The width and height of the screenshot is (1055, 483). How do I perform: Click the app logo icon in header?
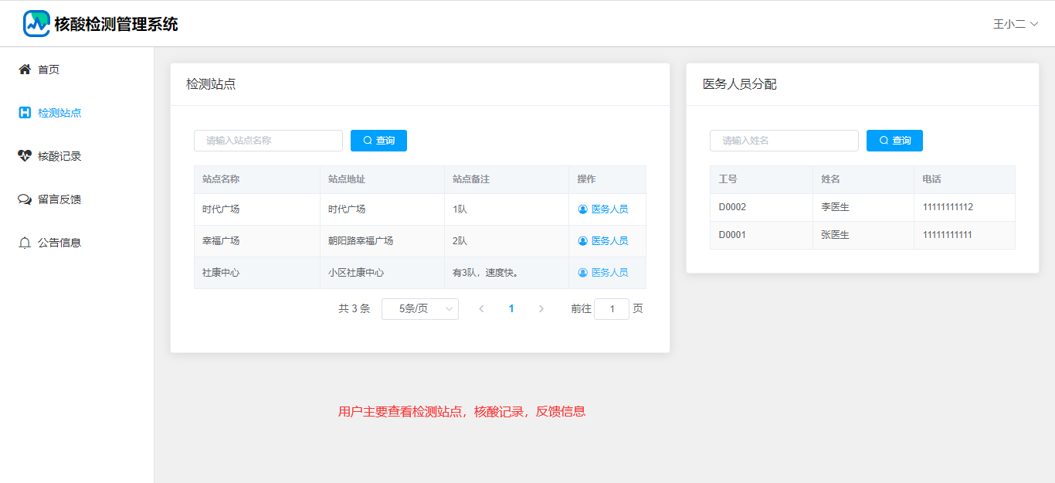[x=36, y=24]
